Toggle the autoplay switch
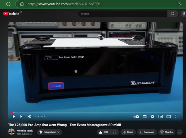The width and height of the screenshot is (186, 138). [136, 117]
